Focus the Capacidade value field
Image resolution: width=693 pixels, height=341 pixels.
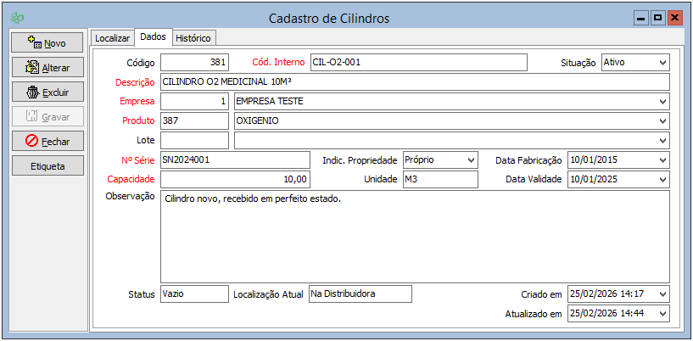pyautogui.click(x=235, y=179)
